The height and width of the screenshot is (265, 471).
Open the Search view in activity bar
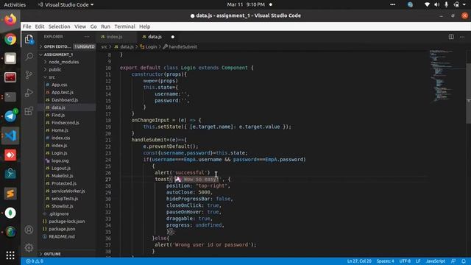point(29,57)
